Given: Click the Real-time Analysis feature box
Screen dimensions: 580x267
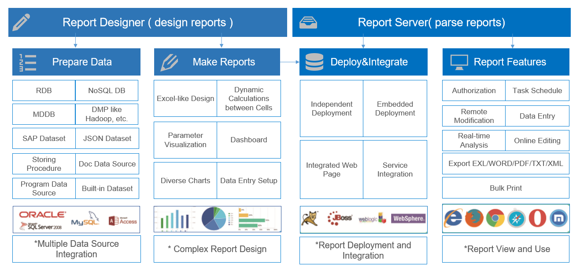Looking at the screenshot, I should [474, 141].
